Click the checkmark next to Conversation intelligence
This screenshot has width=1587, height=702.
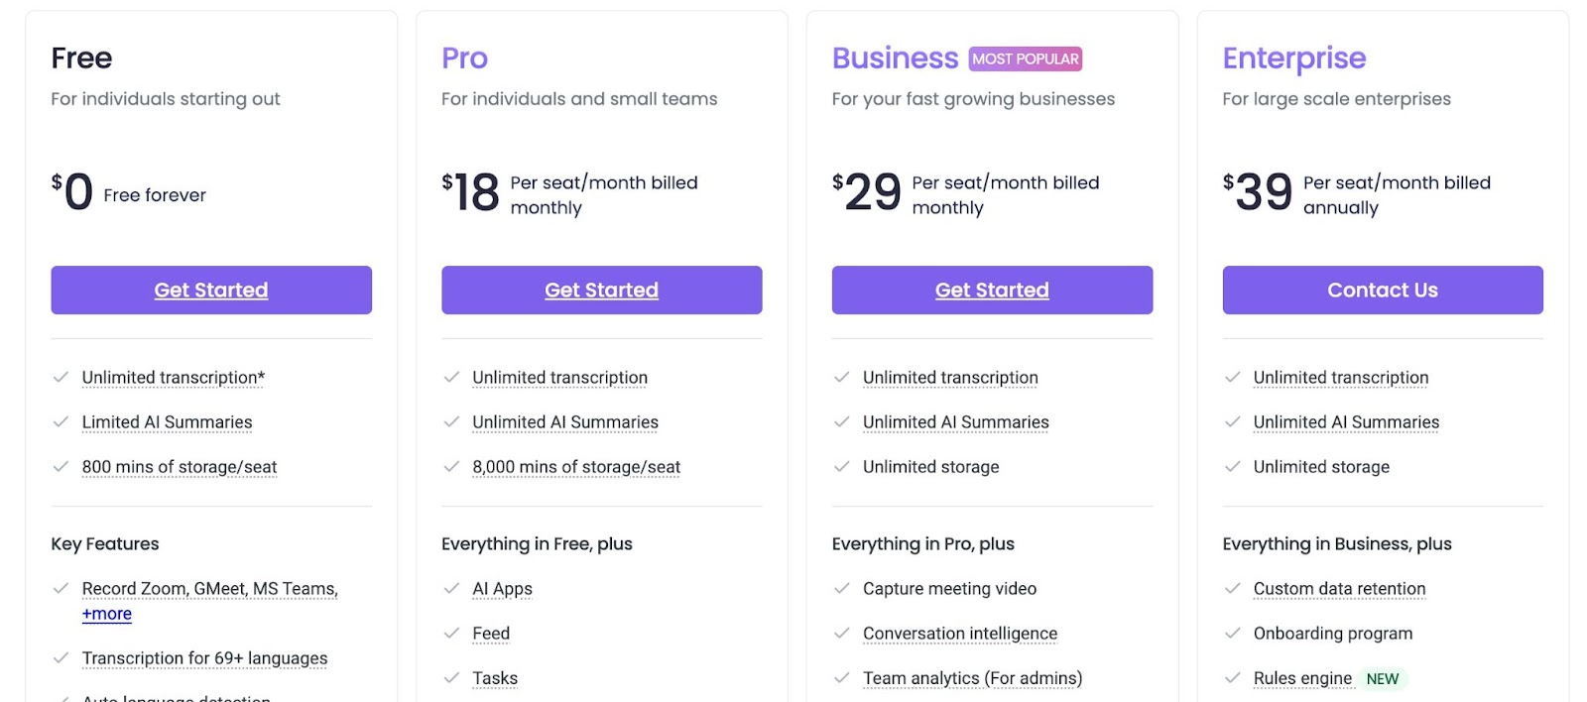coord(842,634)
